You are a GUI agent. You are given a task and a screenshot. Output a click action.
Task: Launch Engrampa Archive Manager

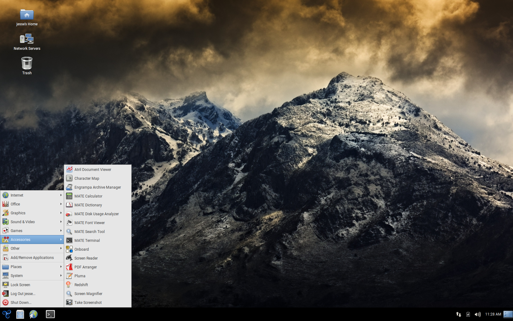pyautogui.click(x=98, y=187)
